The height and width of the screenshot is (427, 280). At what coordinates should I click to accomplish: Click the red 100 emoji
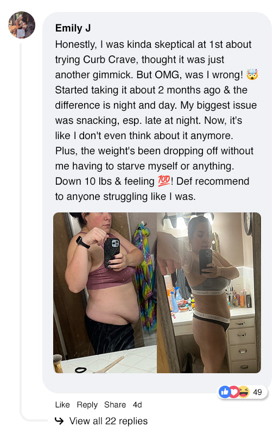tap(164, 181)
